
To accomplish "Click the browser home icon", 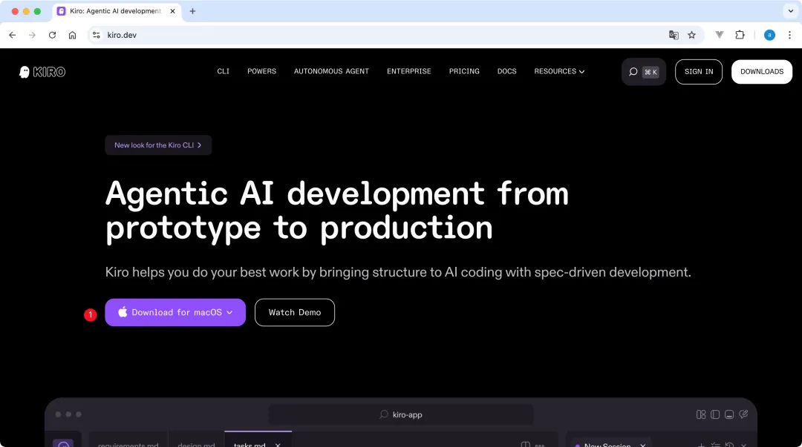I will 72,35.
